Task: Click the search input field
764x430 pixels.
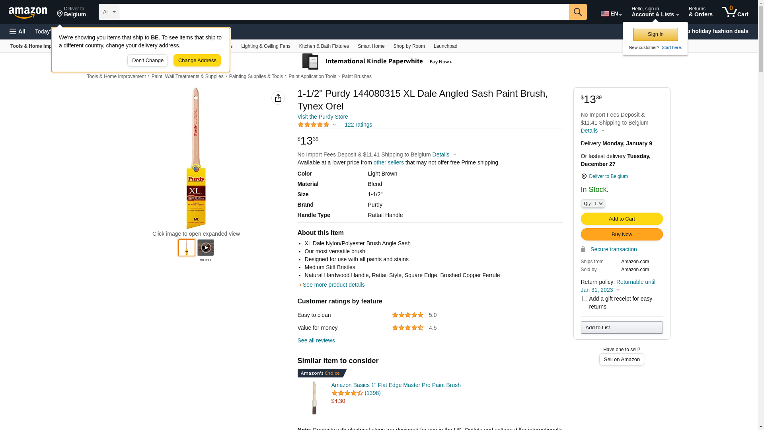Action: coord(344,12)
